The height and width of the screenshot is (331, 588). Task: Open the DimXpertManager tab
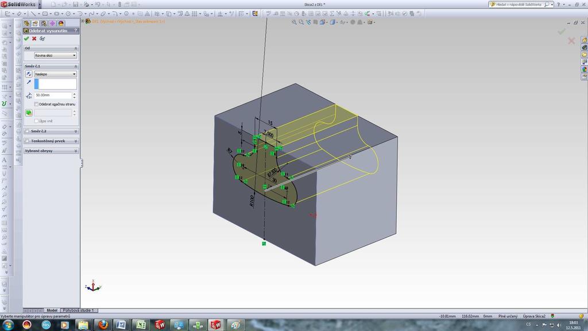click(x=52, y=23)
